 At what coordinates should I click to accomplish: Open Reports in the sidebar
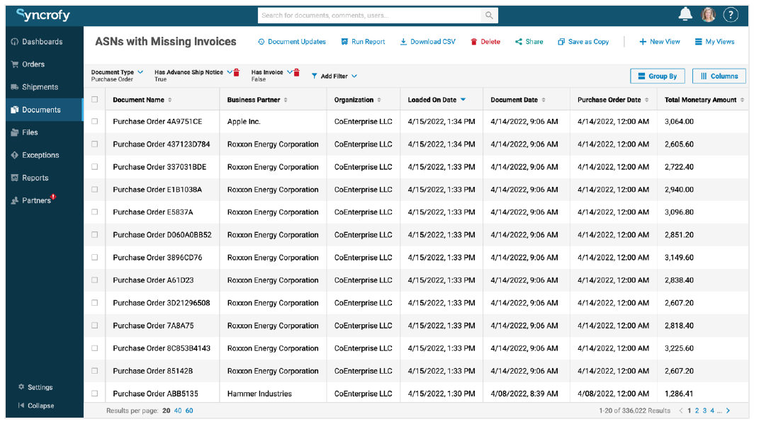[x=35, y=178]
